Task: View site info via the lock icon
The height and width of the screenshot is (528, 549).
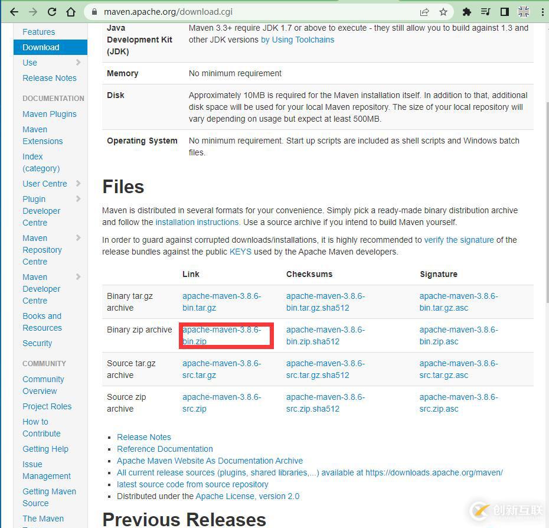Action: coord(94,12)
